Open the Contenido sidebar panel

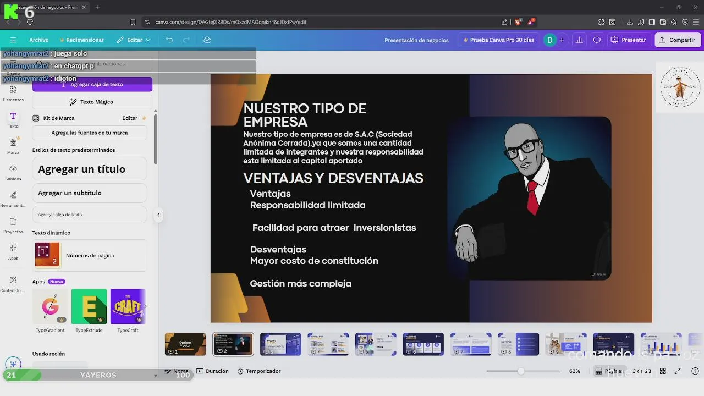tap(13, 284)
